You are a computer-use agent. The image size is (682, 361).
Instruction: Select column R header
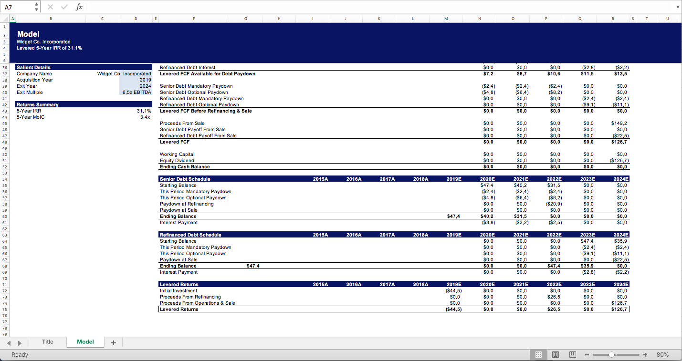tap(613, 19)
